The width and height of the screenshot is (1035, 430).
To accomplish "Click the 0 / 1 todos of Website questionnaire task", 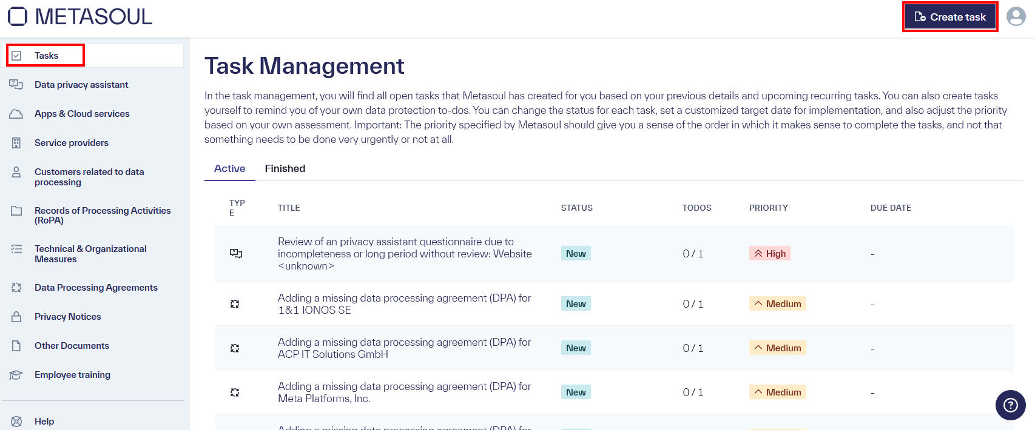I will [x=693, y=254].
